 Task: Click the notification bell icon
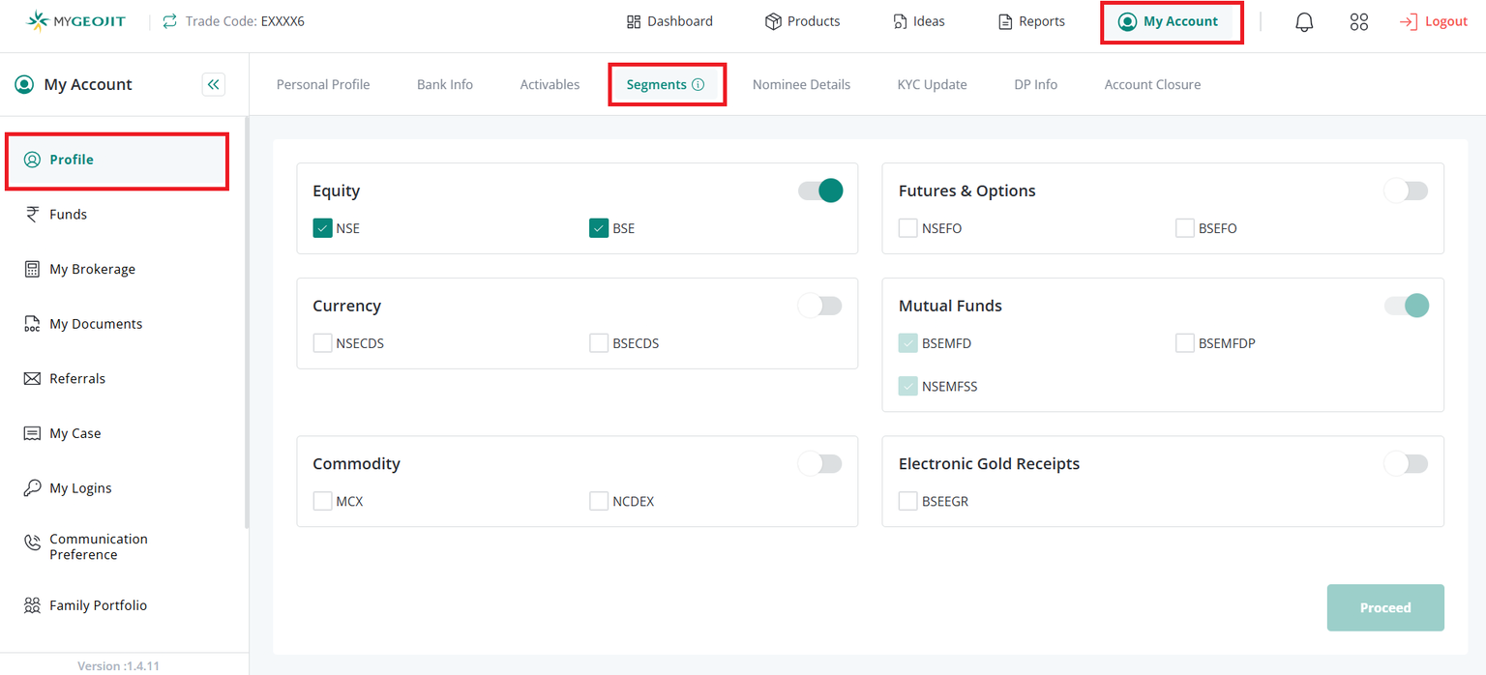(x=1304, y=22)
